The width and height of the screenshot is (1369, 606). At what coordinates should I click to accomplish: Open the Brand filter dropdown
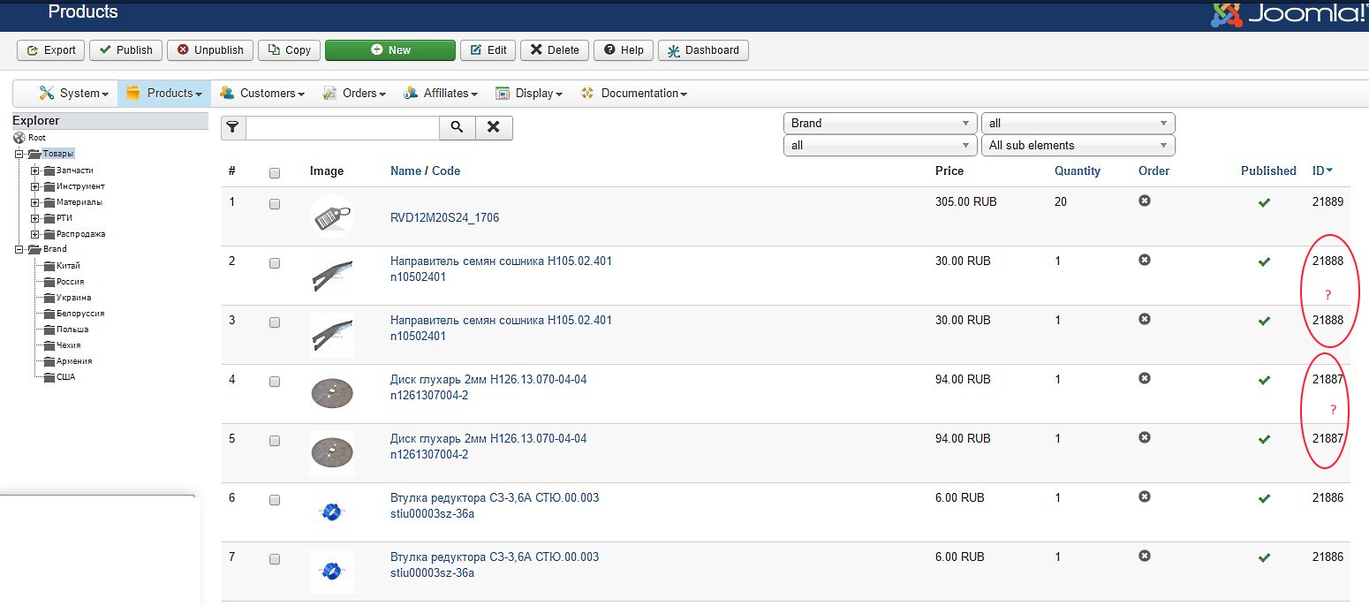(x=880, y=123)
